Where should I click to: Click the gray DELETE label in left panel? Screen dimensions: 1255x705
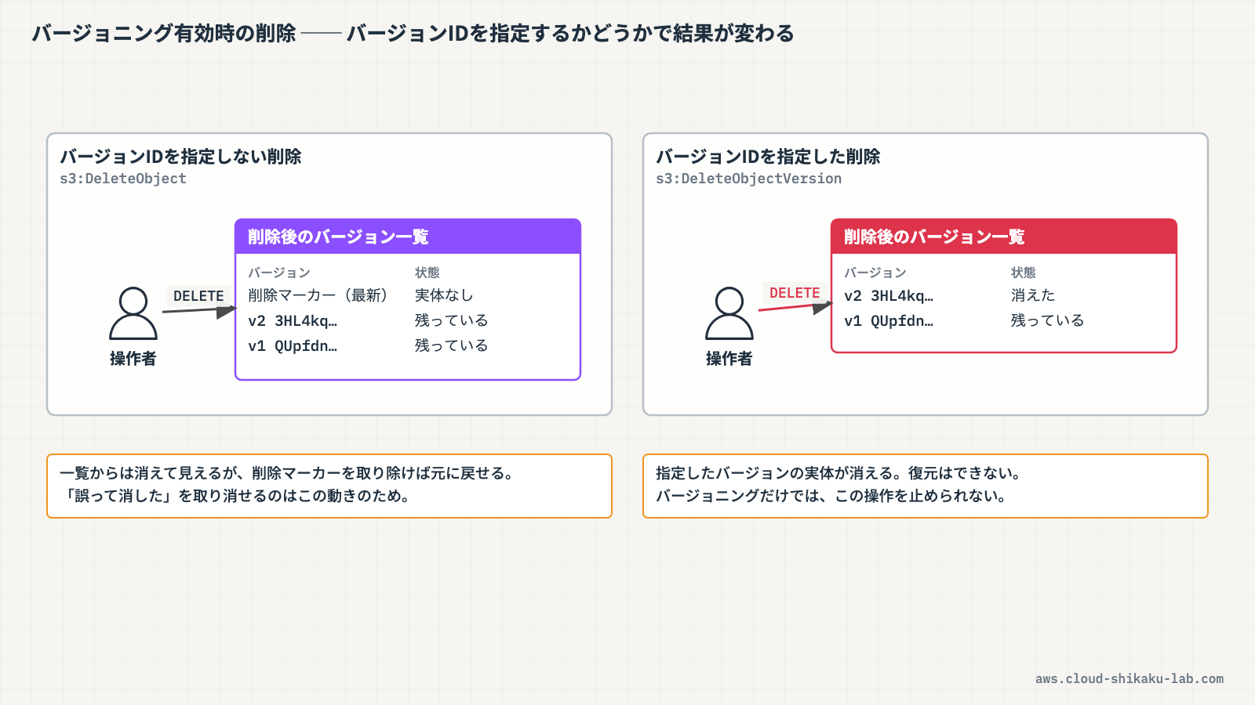(x=198, y=296)
